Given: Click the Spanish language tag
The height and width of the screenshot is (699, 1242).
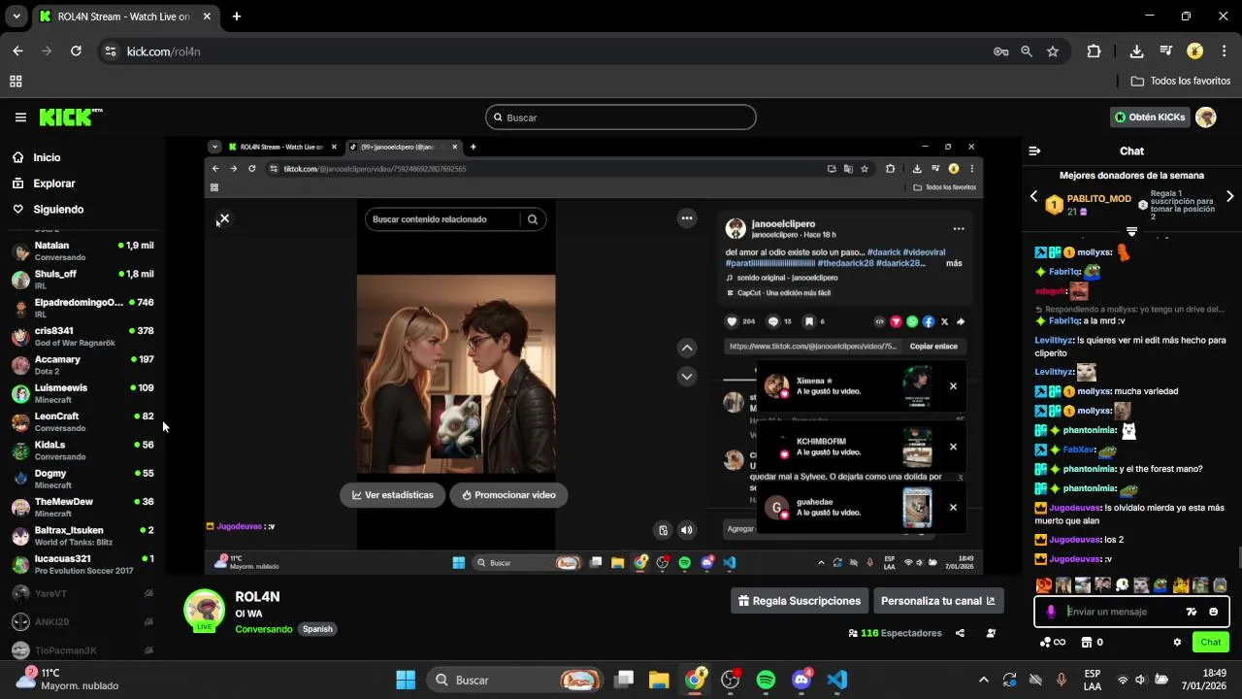Looking at the screenshot, I should (x=317, y=629).
